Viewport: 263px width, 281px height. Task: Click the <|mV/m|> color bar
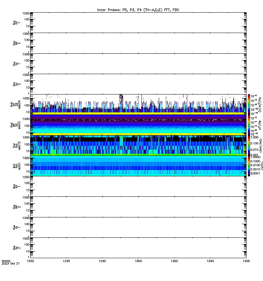click(x=249, y=145)
